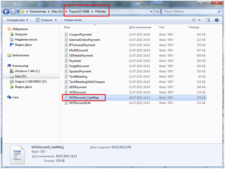Screen dimensions: 225x169
Task: Click the large file thumbnail in details pane
Action: (x=17, y=155)
